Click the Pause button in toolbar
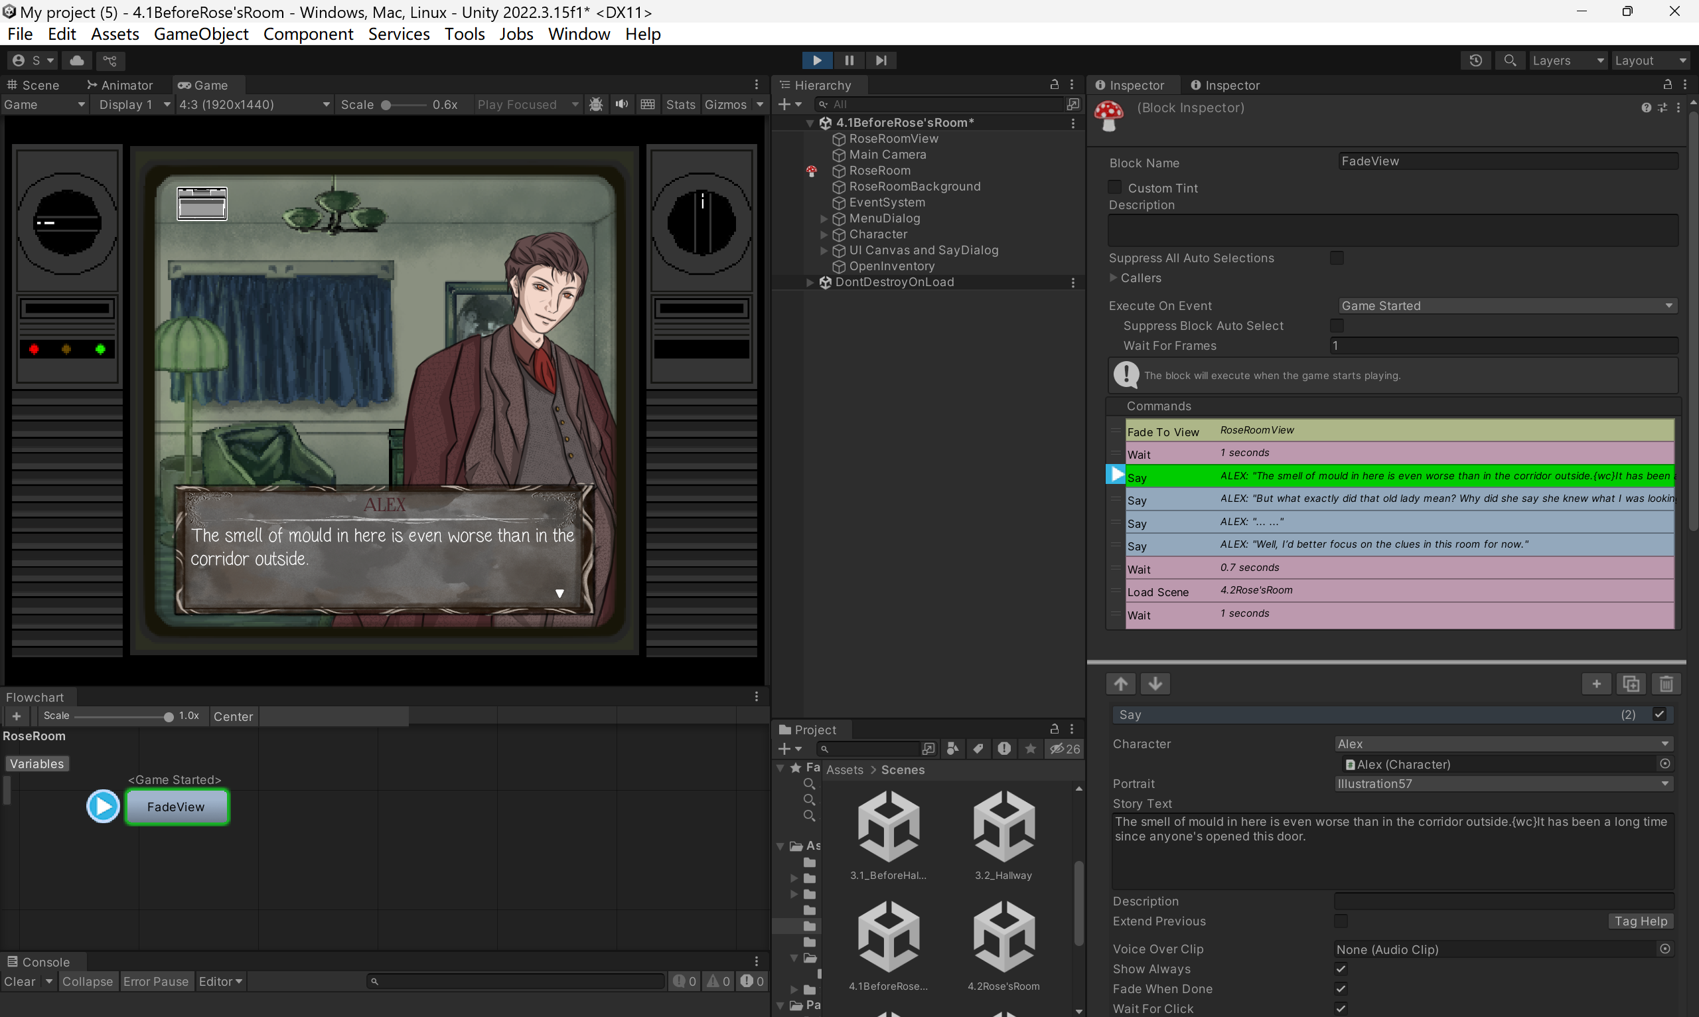Screen dimensions: 1699x1017 [849, 60]
